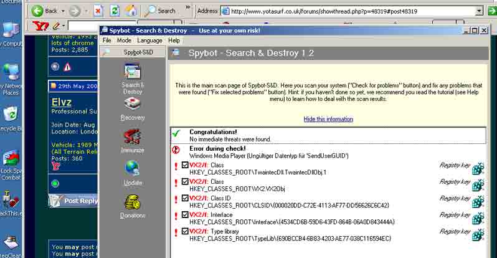Expand the Address bar URL dropdown
Screen dimensions: 497x258
(478, 11)
